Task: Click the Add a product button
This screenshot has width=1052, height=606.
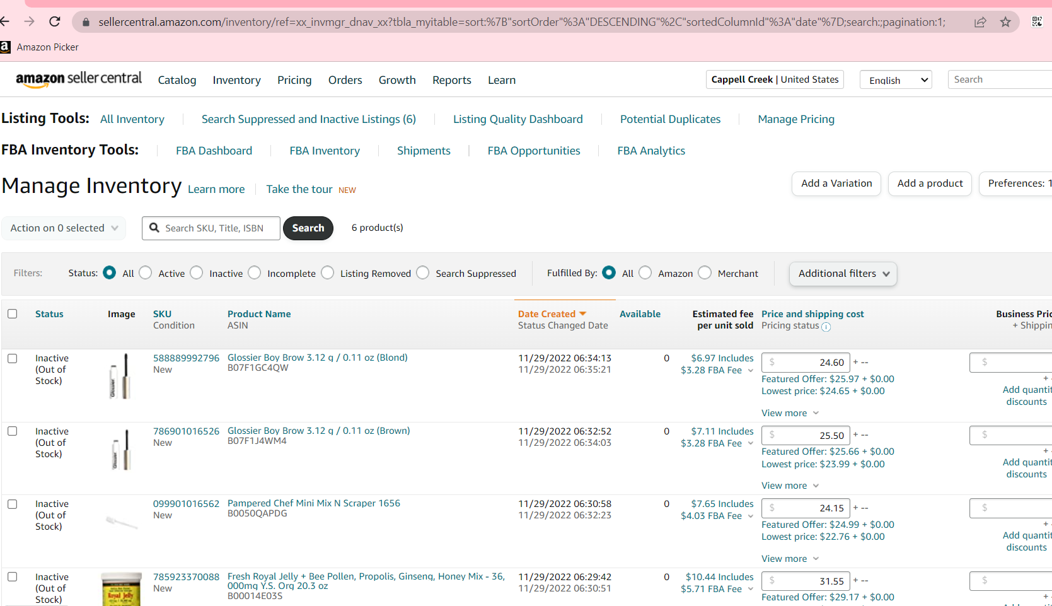Action: (930, 184)
